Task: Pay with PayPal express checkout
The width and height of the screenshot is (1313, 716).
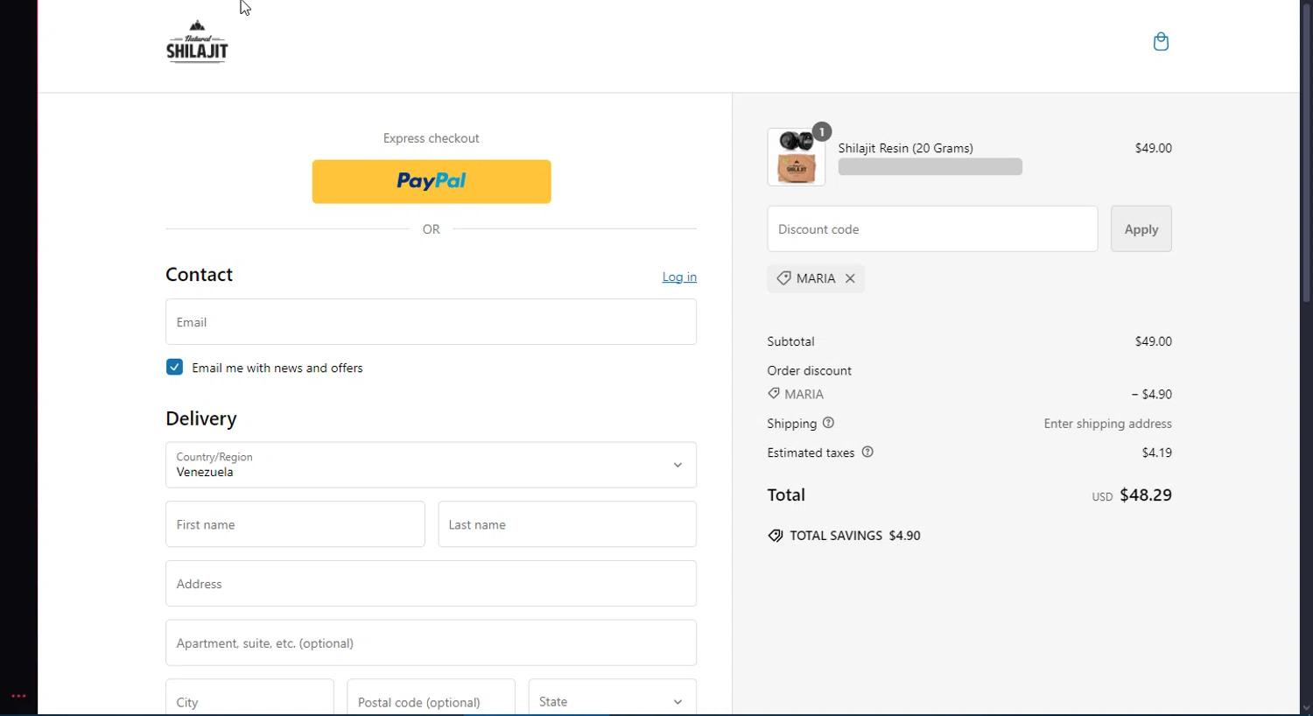Action: click(x=432, y=181)
